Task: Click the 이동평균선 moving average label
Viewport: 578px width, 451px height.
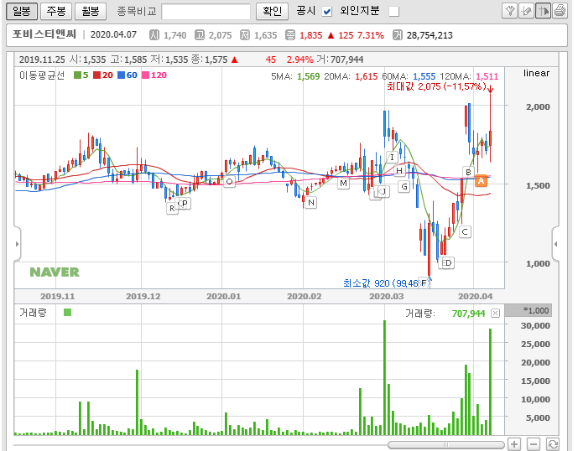Action: (42, 75)
